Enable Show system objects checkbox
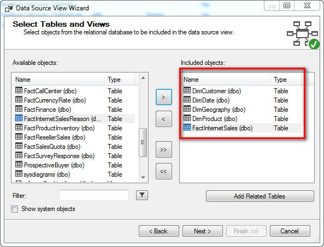The height and width of the screenshot is (247, 324). [x=14, y=209]
